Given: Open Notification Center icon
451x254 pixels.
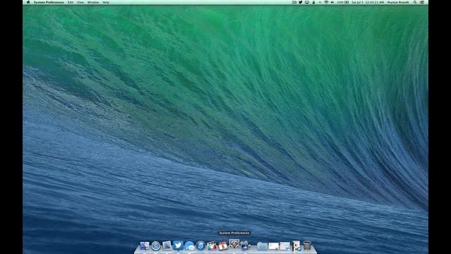Looking at the screenshot, I should click(422, 2).
